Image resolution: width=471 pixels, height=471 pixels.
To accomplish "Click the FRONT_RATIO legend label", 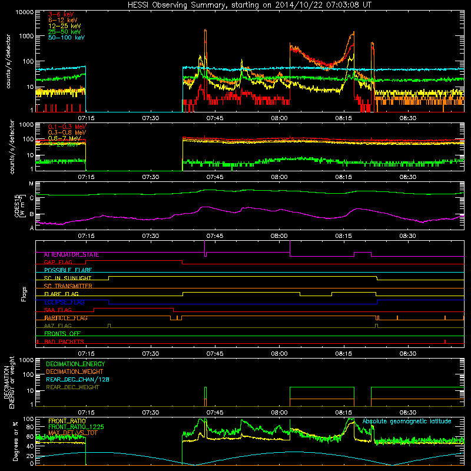I will point(67,422).
